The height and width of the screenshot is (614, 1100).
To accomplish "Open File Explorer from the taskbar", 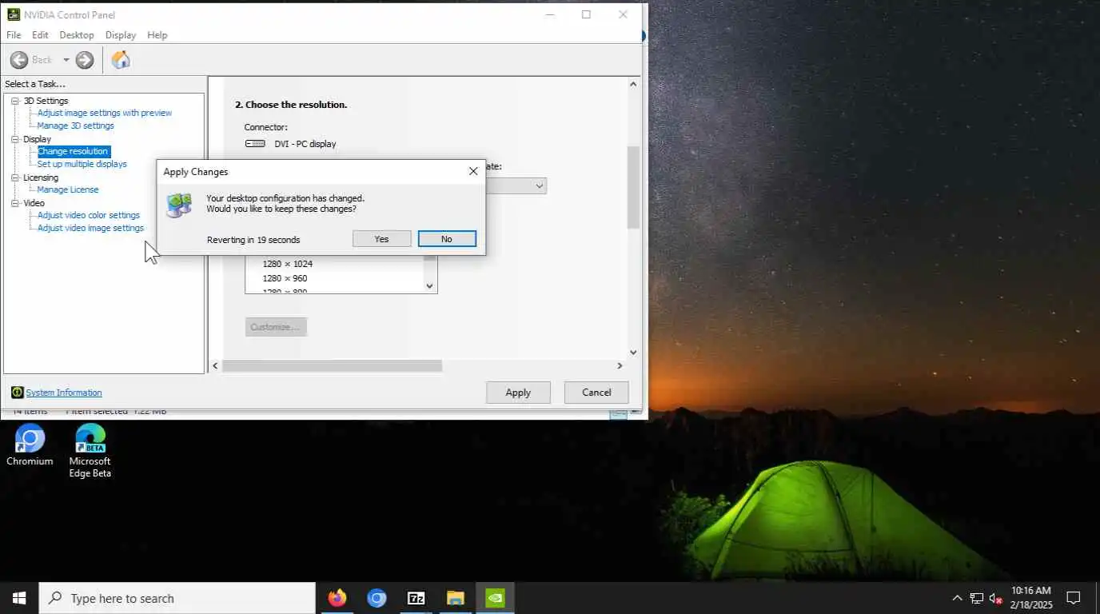I will tap(456, 598).
